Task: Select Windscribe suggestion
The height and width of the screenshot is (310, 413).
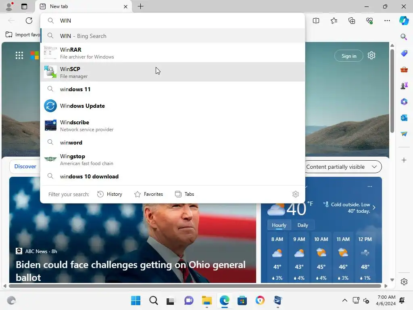Action: [x=173, y=126]
